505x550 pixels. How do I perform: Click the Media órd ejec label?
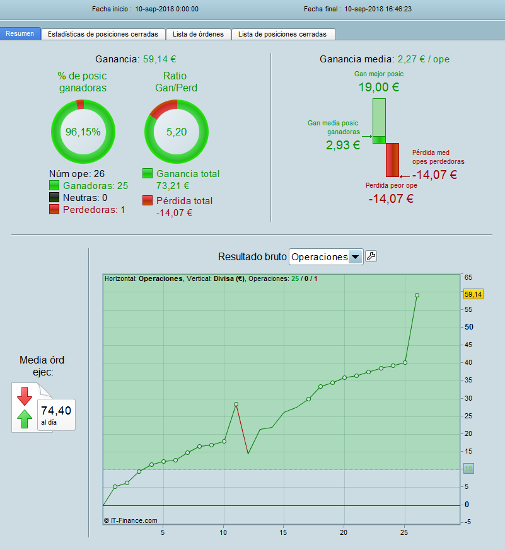coord(42,366)
